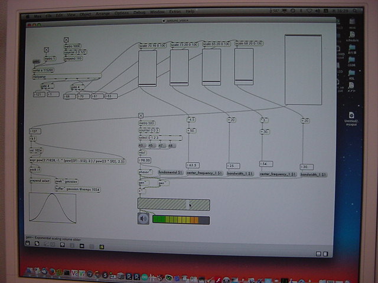Click the level meter next to speaker button
The width and height of the screenshot is (378, 283).
pos(181,220)
